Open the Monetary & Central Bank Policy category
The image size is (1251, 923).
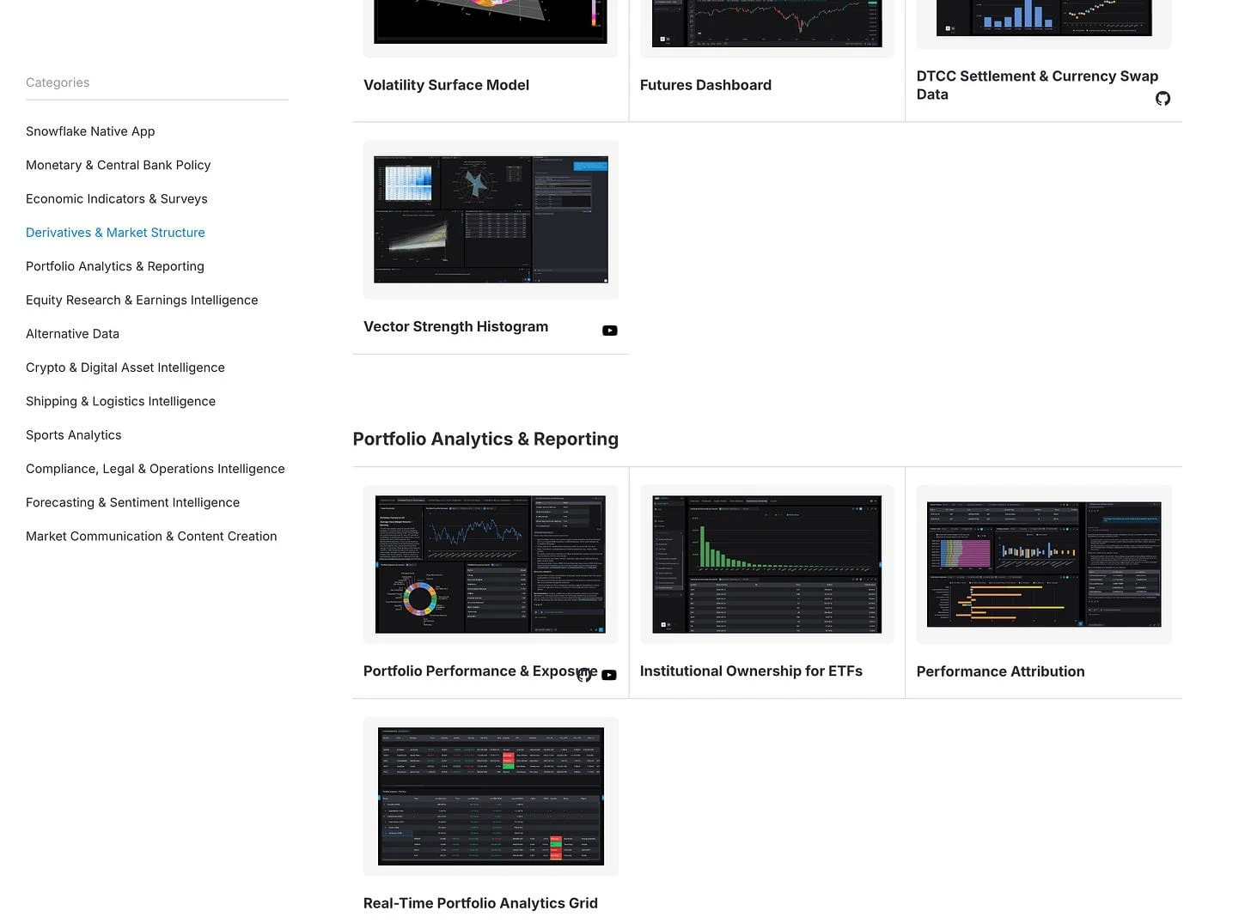[119, 165]
